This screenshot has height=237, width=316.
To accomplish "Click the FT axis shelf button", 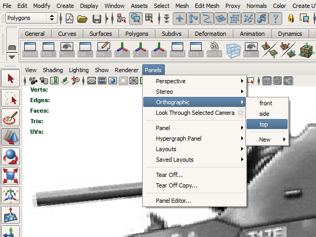I will coord(141,50).
